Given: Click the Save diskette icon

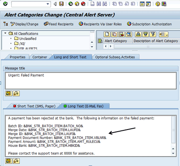Looking at the screenshot, I should point(61,4).
